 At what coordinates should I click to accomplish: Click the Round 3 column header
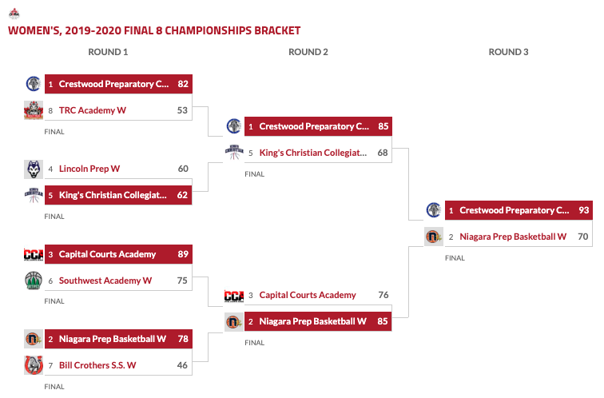[508, 52]
